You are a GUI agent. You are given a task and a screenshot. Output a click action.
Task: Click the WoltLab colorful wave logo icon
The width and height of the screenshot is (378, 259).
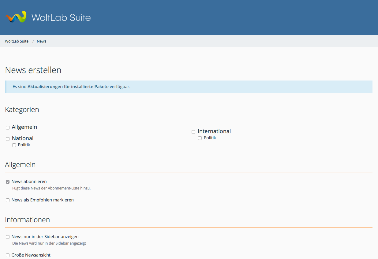16,17
